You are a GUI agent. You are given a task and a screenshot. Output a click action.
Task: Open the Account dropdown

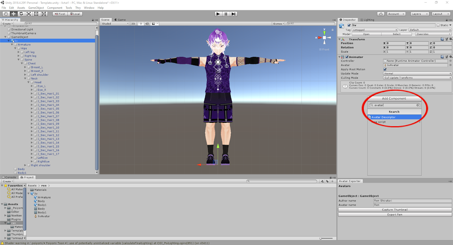396,14
